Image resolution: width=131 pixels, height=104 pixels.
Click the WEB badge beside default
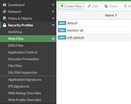click(x=62, y=23)
